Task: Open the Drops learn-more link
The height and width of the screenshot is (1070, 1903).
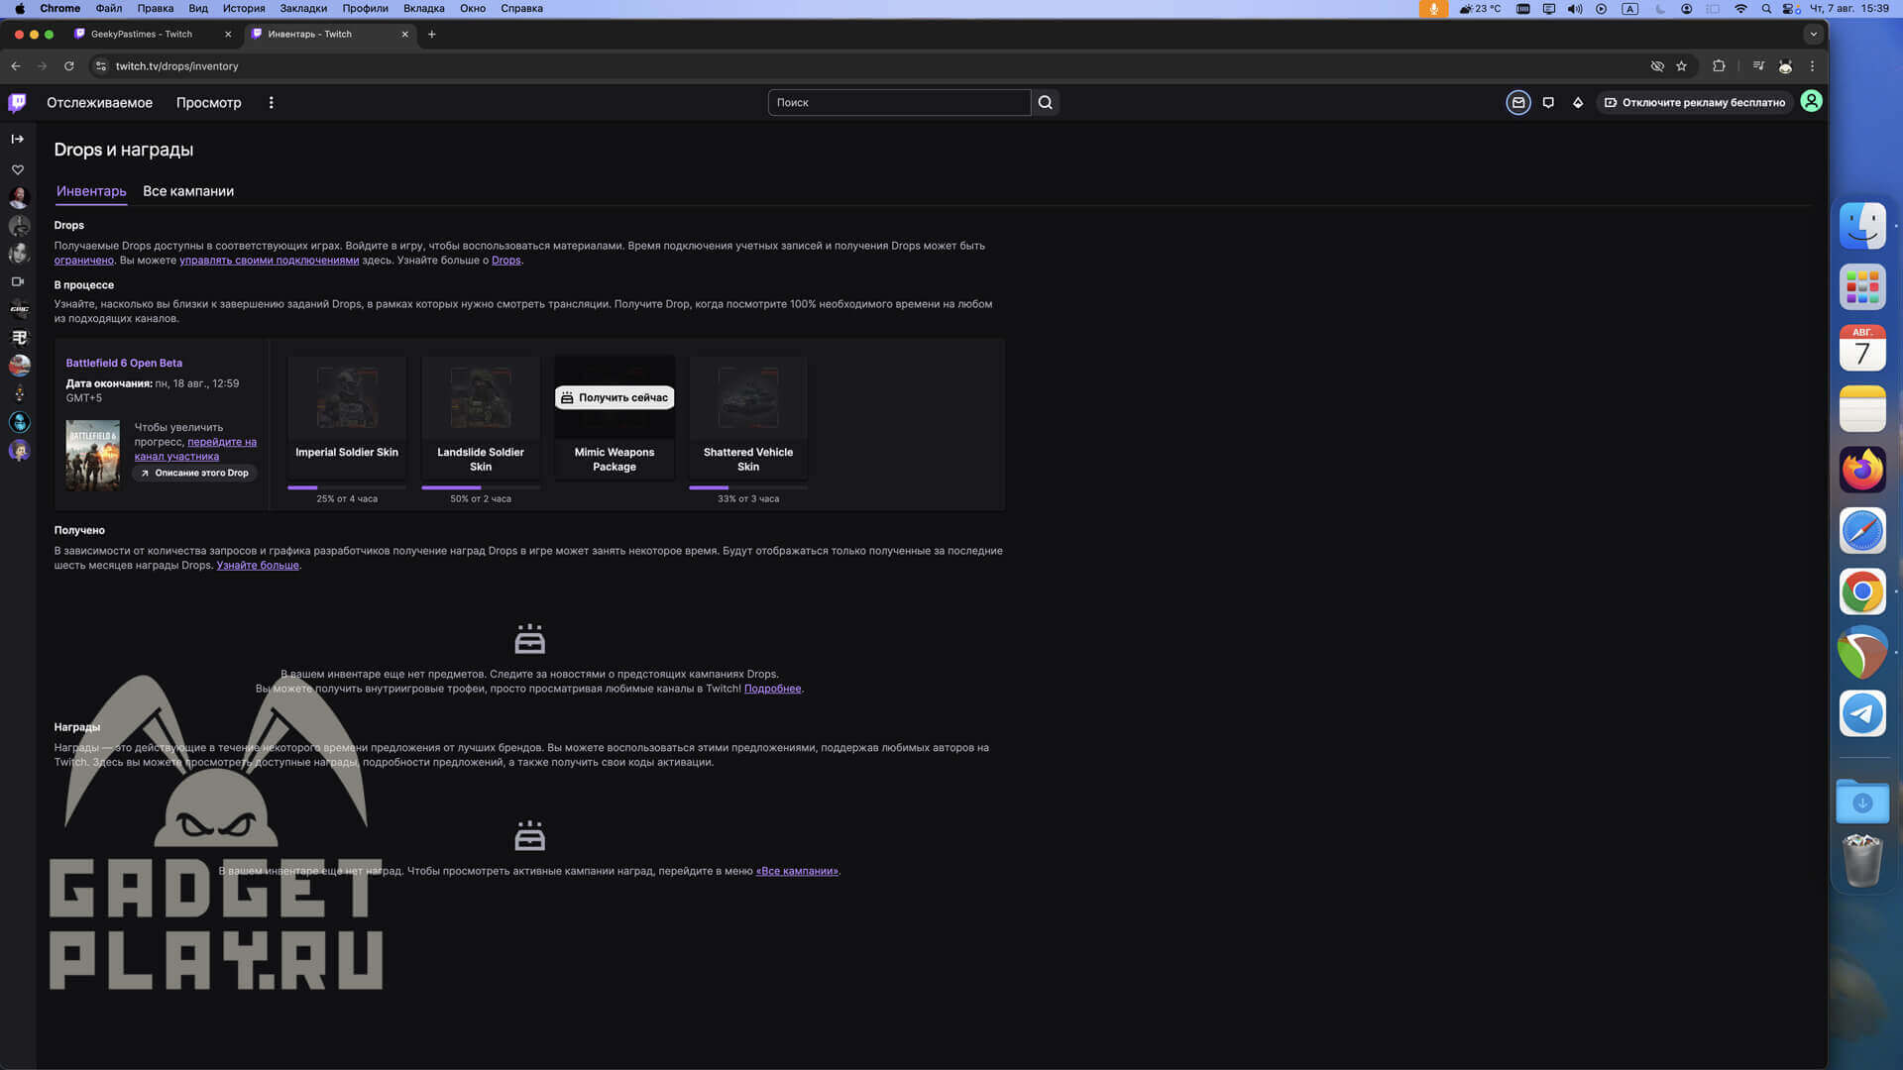Action: point(505,260)
